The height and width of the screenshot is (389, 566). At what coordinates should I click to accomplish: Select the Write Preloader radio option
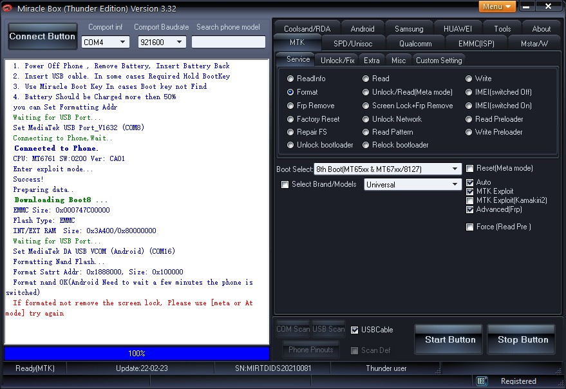[x=494, y=132]
